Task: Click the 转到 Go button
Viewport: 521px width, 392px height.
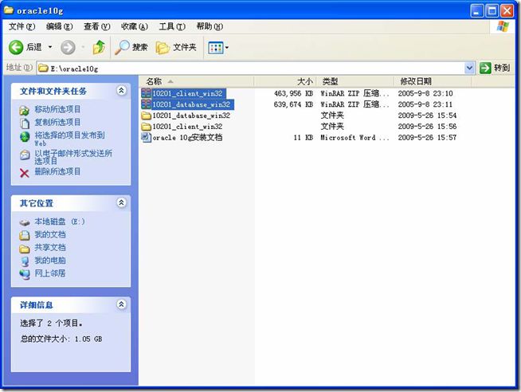Action: (x=495, y=68)
